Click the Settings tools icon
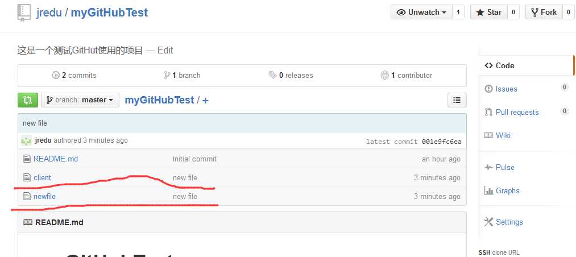Image resolution: width=576 pixels, height=257 pixels. coord(488,222)
